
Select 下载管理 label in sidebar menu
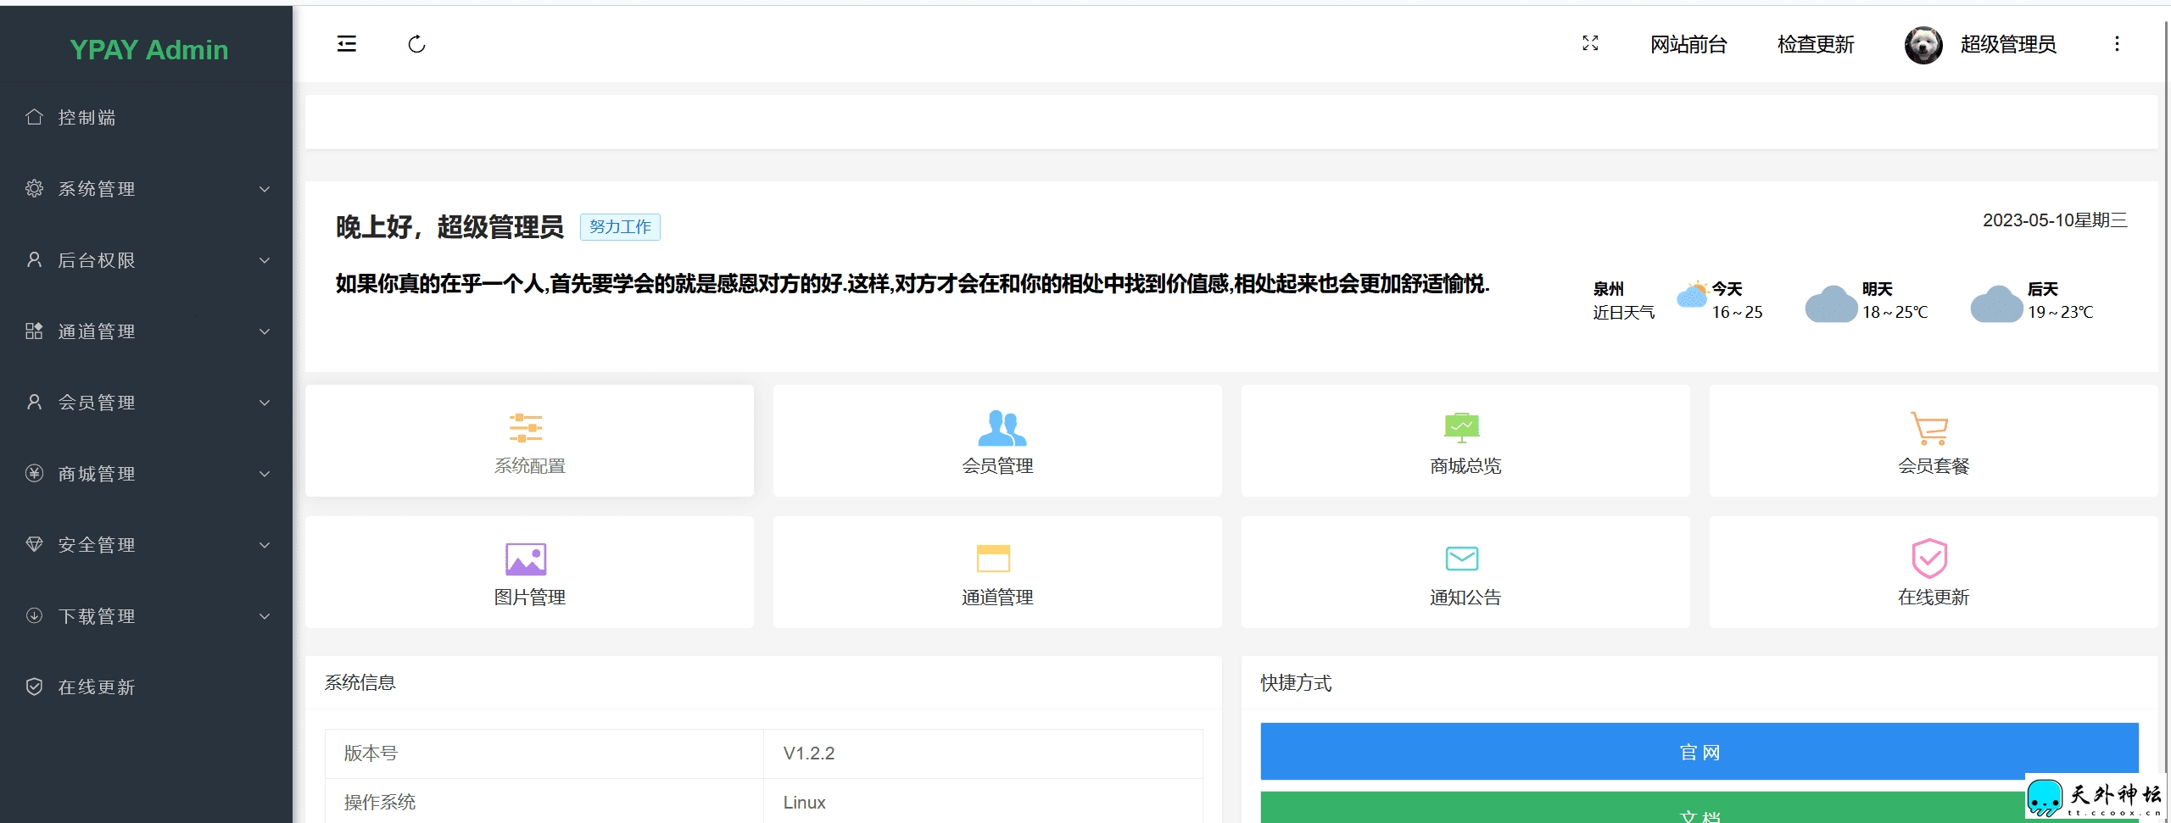pos(97,616)
